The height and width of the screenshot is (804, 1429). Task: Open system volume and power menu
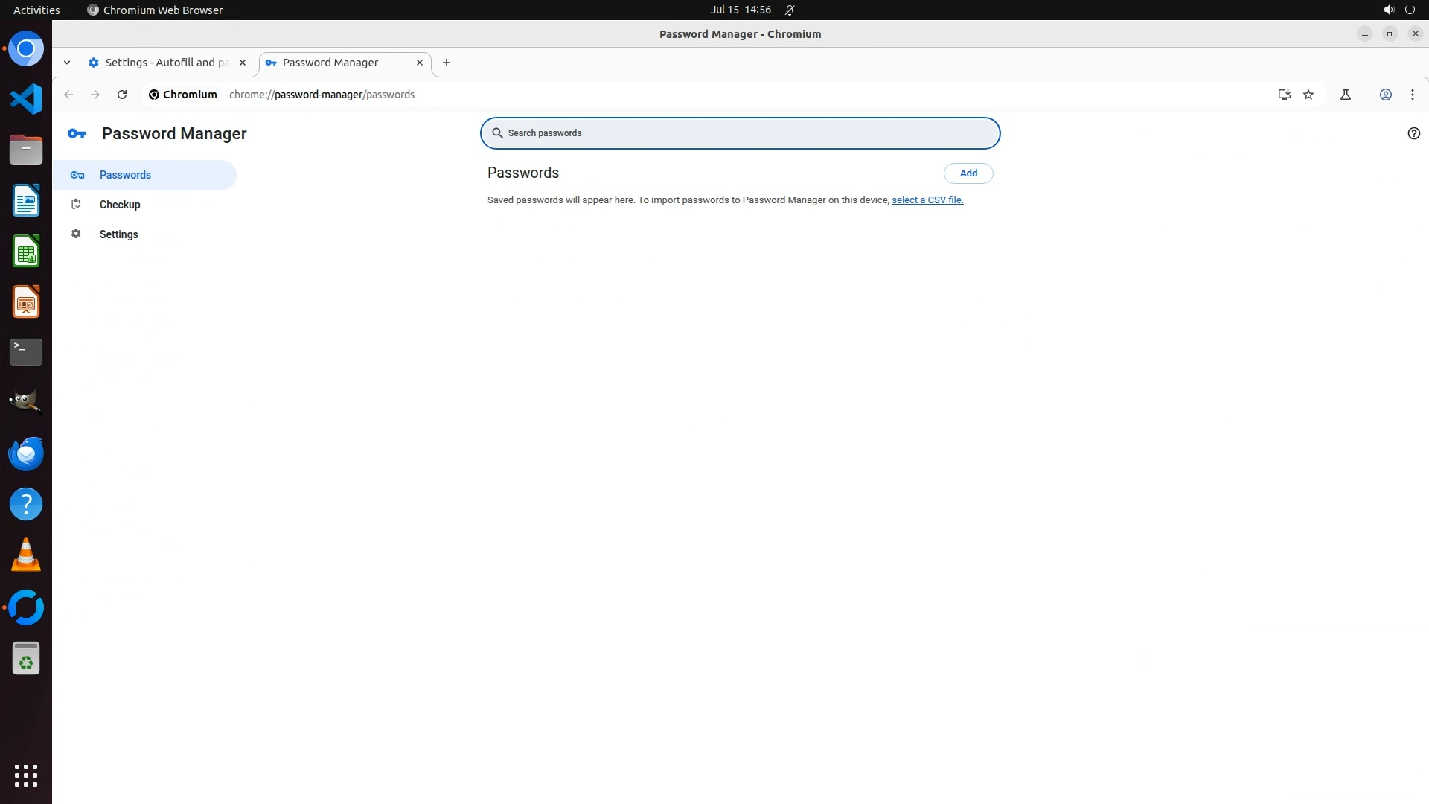click(x=1398, y=10)
